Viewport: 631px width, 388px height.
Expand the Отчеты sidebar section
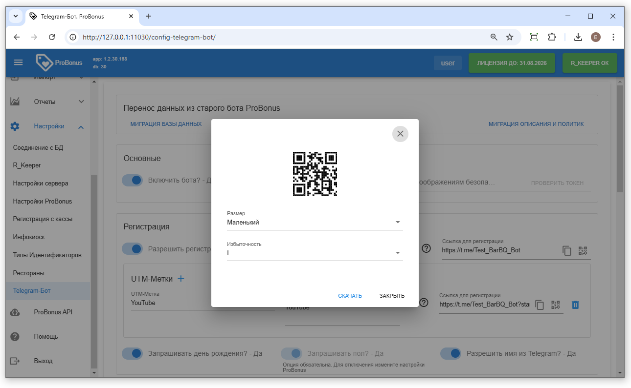point(48,102)
